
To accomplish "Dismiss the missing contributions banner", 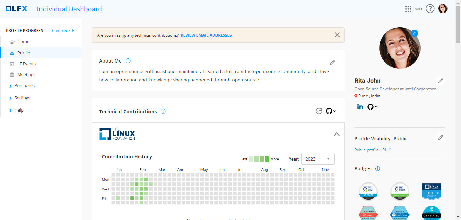I will [337, 35].
